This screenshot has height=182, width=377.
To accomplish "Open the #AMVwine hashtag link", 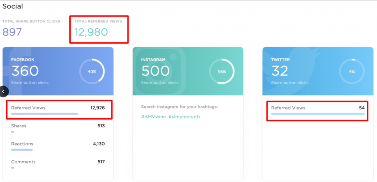I will (154, 117).
